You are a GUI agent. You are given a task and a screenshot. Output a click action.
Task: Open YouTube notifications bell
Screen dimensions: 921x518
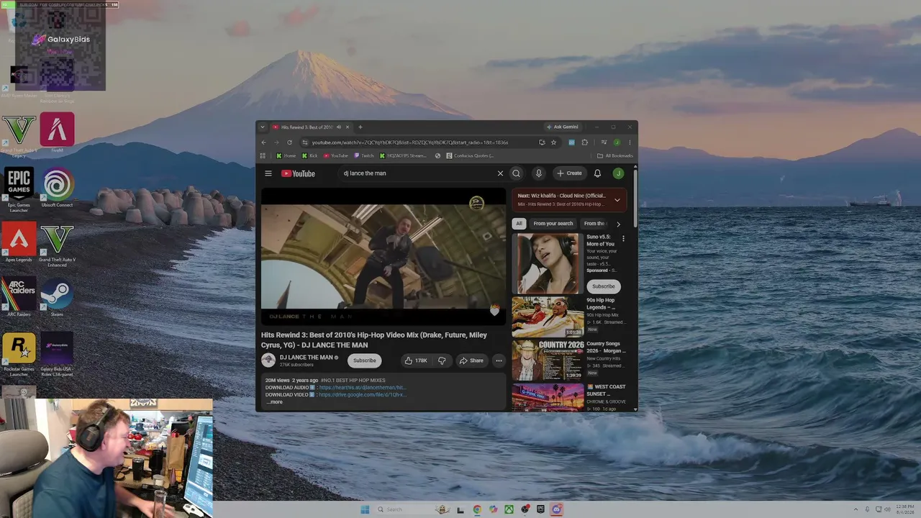click(x=597, y=173)
